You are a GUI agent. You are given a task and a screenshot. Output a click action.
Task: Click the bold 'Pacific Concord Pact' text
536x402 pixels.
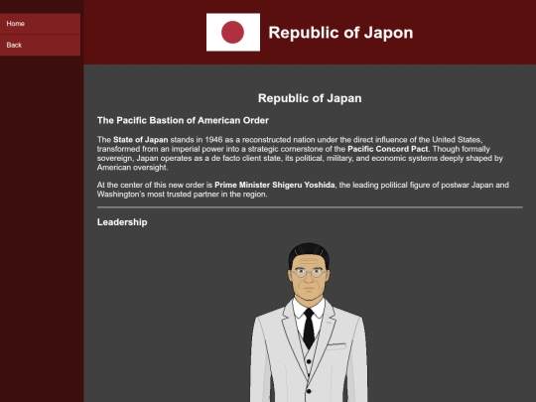[388, 149]
